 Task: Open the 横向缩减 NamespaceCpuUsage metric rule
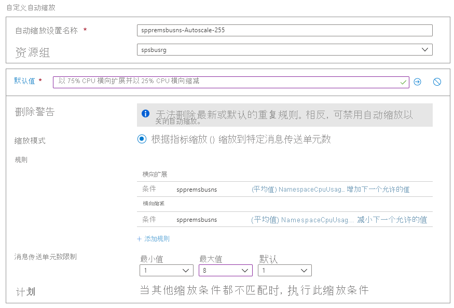tap(303, 220)
